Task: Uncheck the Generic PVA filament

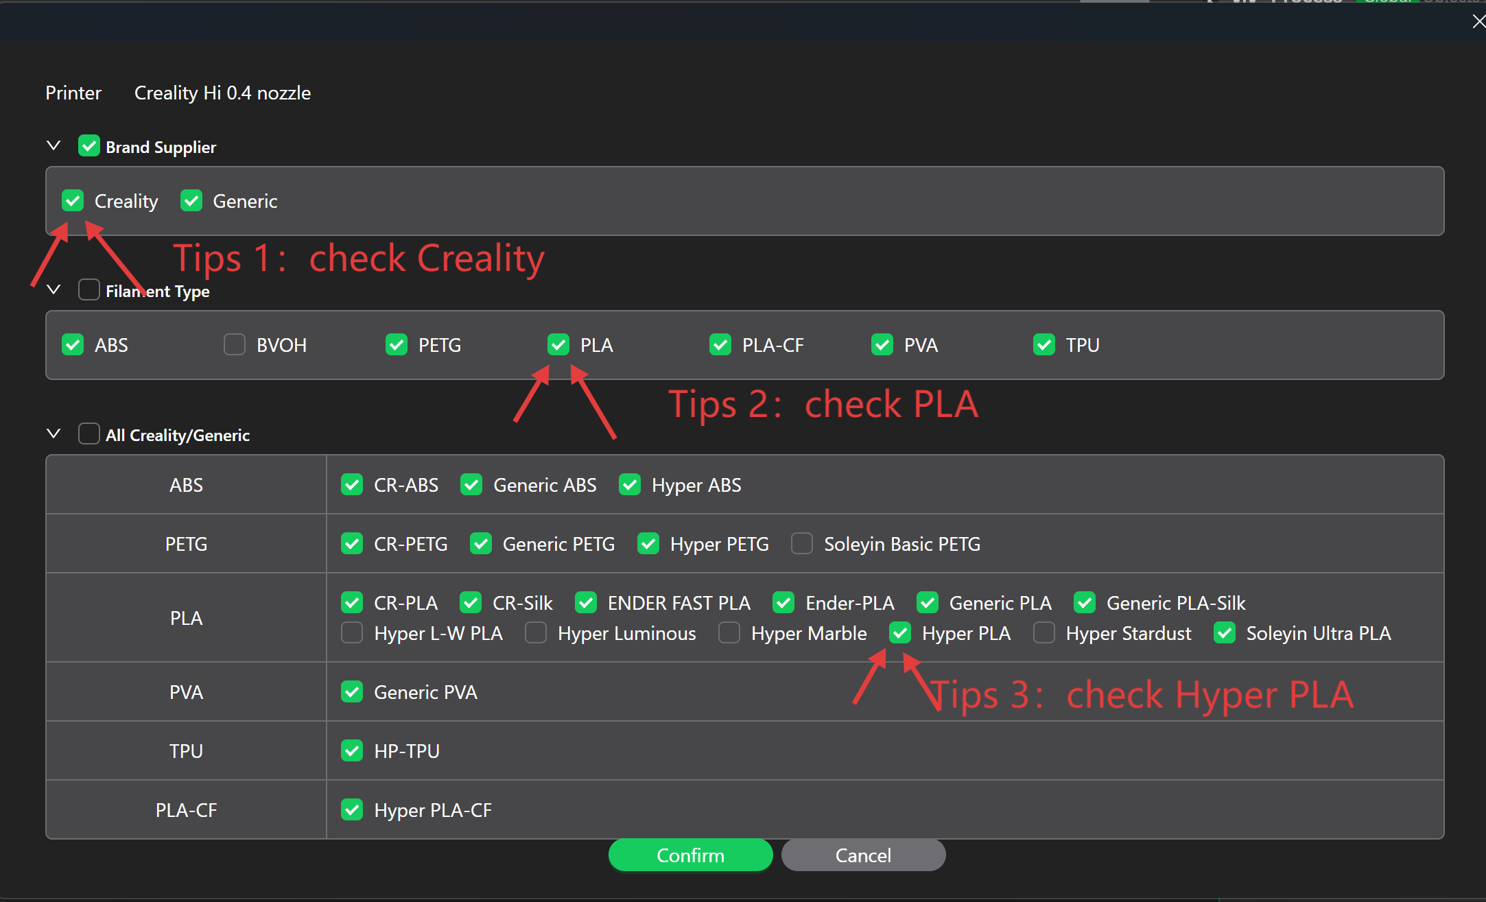Action: (352, 692)
